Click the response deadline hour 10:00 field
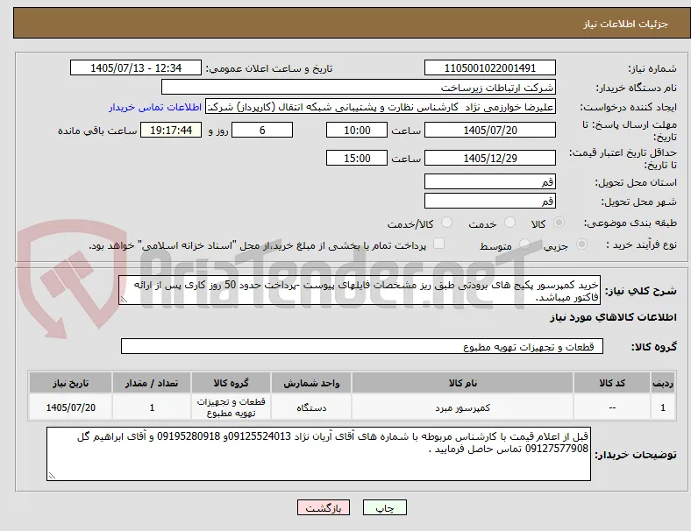 357,131
